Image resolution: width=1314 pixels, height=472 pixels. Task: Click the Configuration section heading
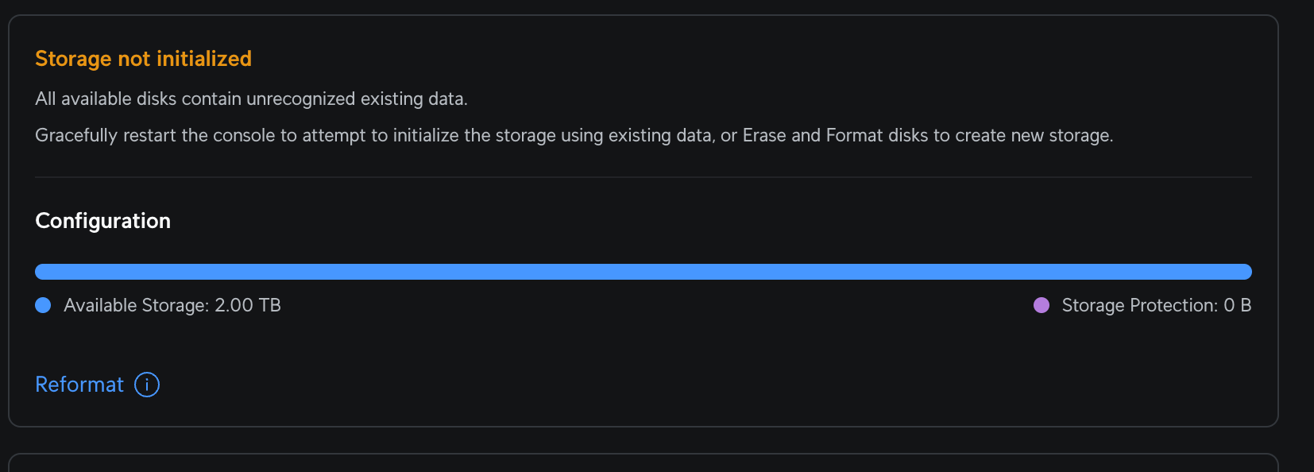[x=103, y=221]
